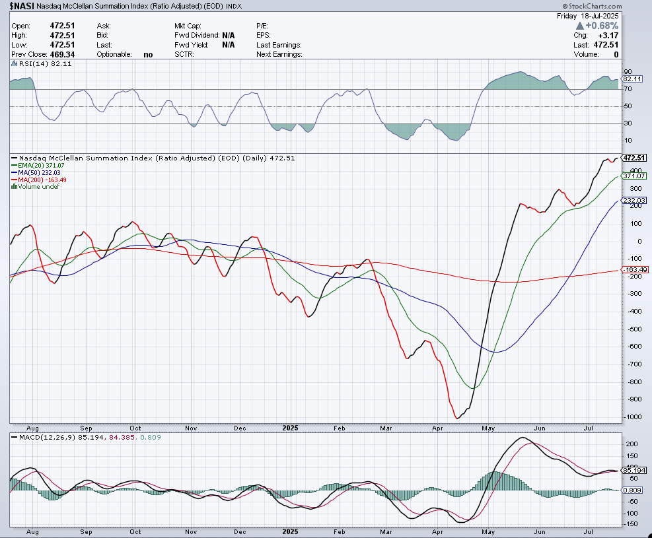Click the Jul label on MACD time axis
Image resolution: width=652 pixels, height=538 pixels.
tap(588, 532)
